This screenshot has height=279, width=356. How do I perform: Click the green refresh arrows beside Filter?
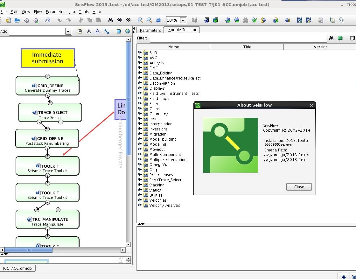tap(340, 38)
